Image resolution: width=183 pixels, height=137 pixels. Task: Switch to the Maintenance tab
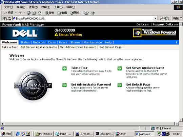click(x=93, y=42)
